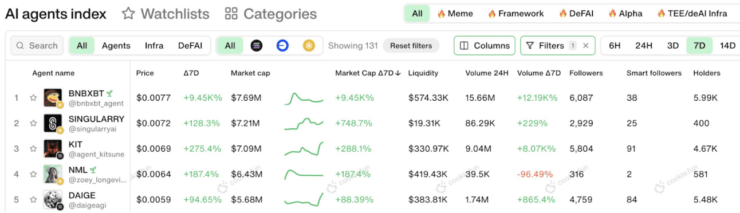
Task: Open NML agent name link
Action: click(x=78, y=170)
